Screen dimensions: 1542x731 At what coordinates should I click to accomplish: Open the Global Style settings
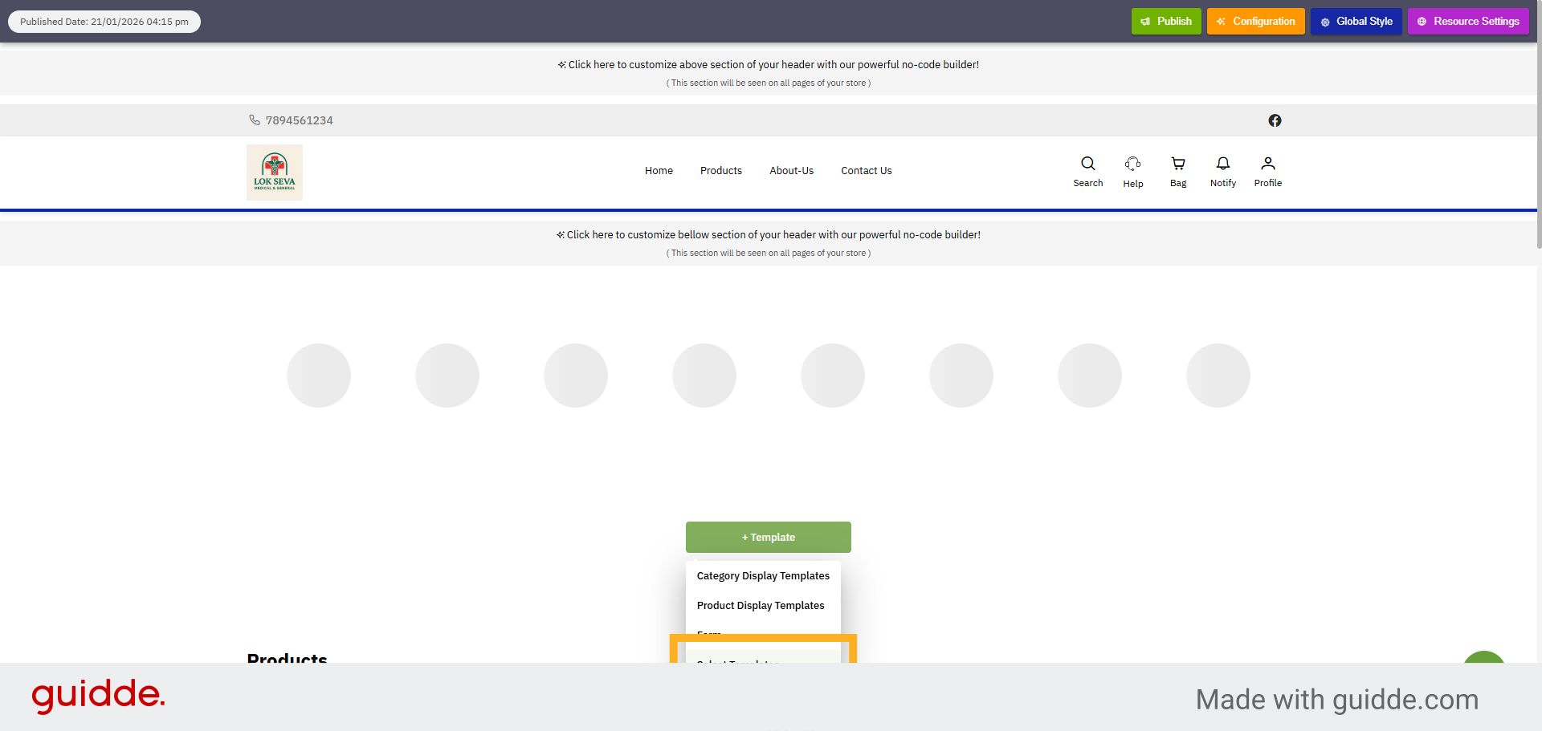[x=1356, y=21]
